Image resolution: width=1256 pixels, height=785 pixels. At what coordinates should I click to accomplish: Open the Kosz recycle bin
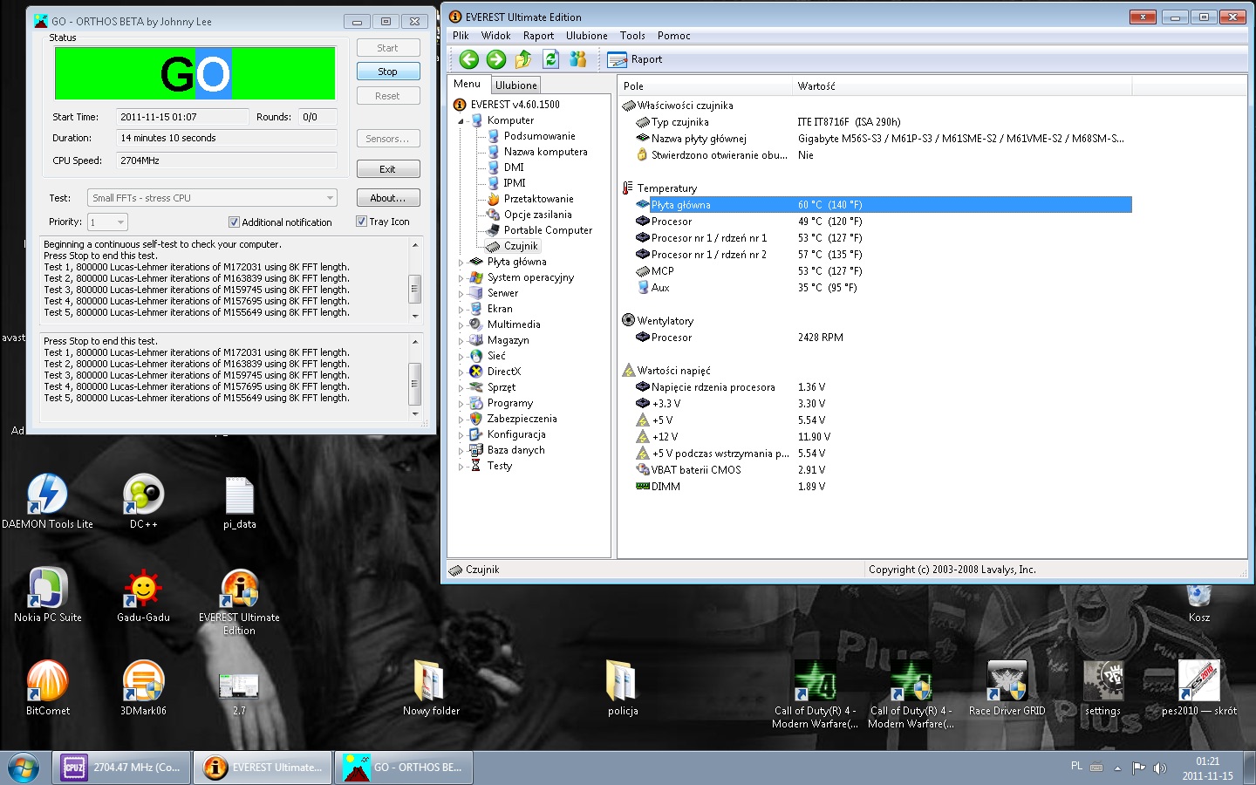coord(1199,602)
